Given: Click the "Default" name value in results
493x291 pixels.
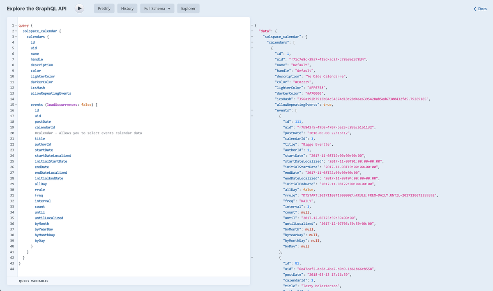Looking at the screenshot, I should pos(301,65).
